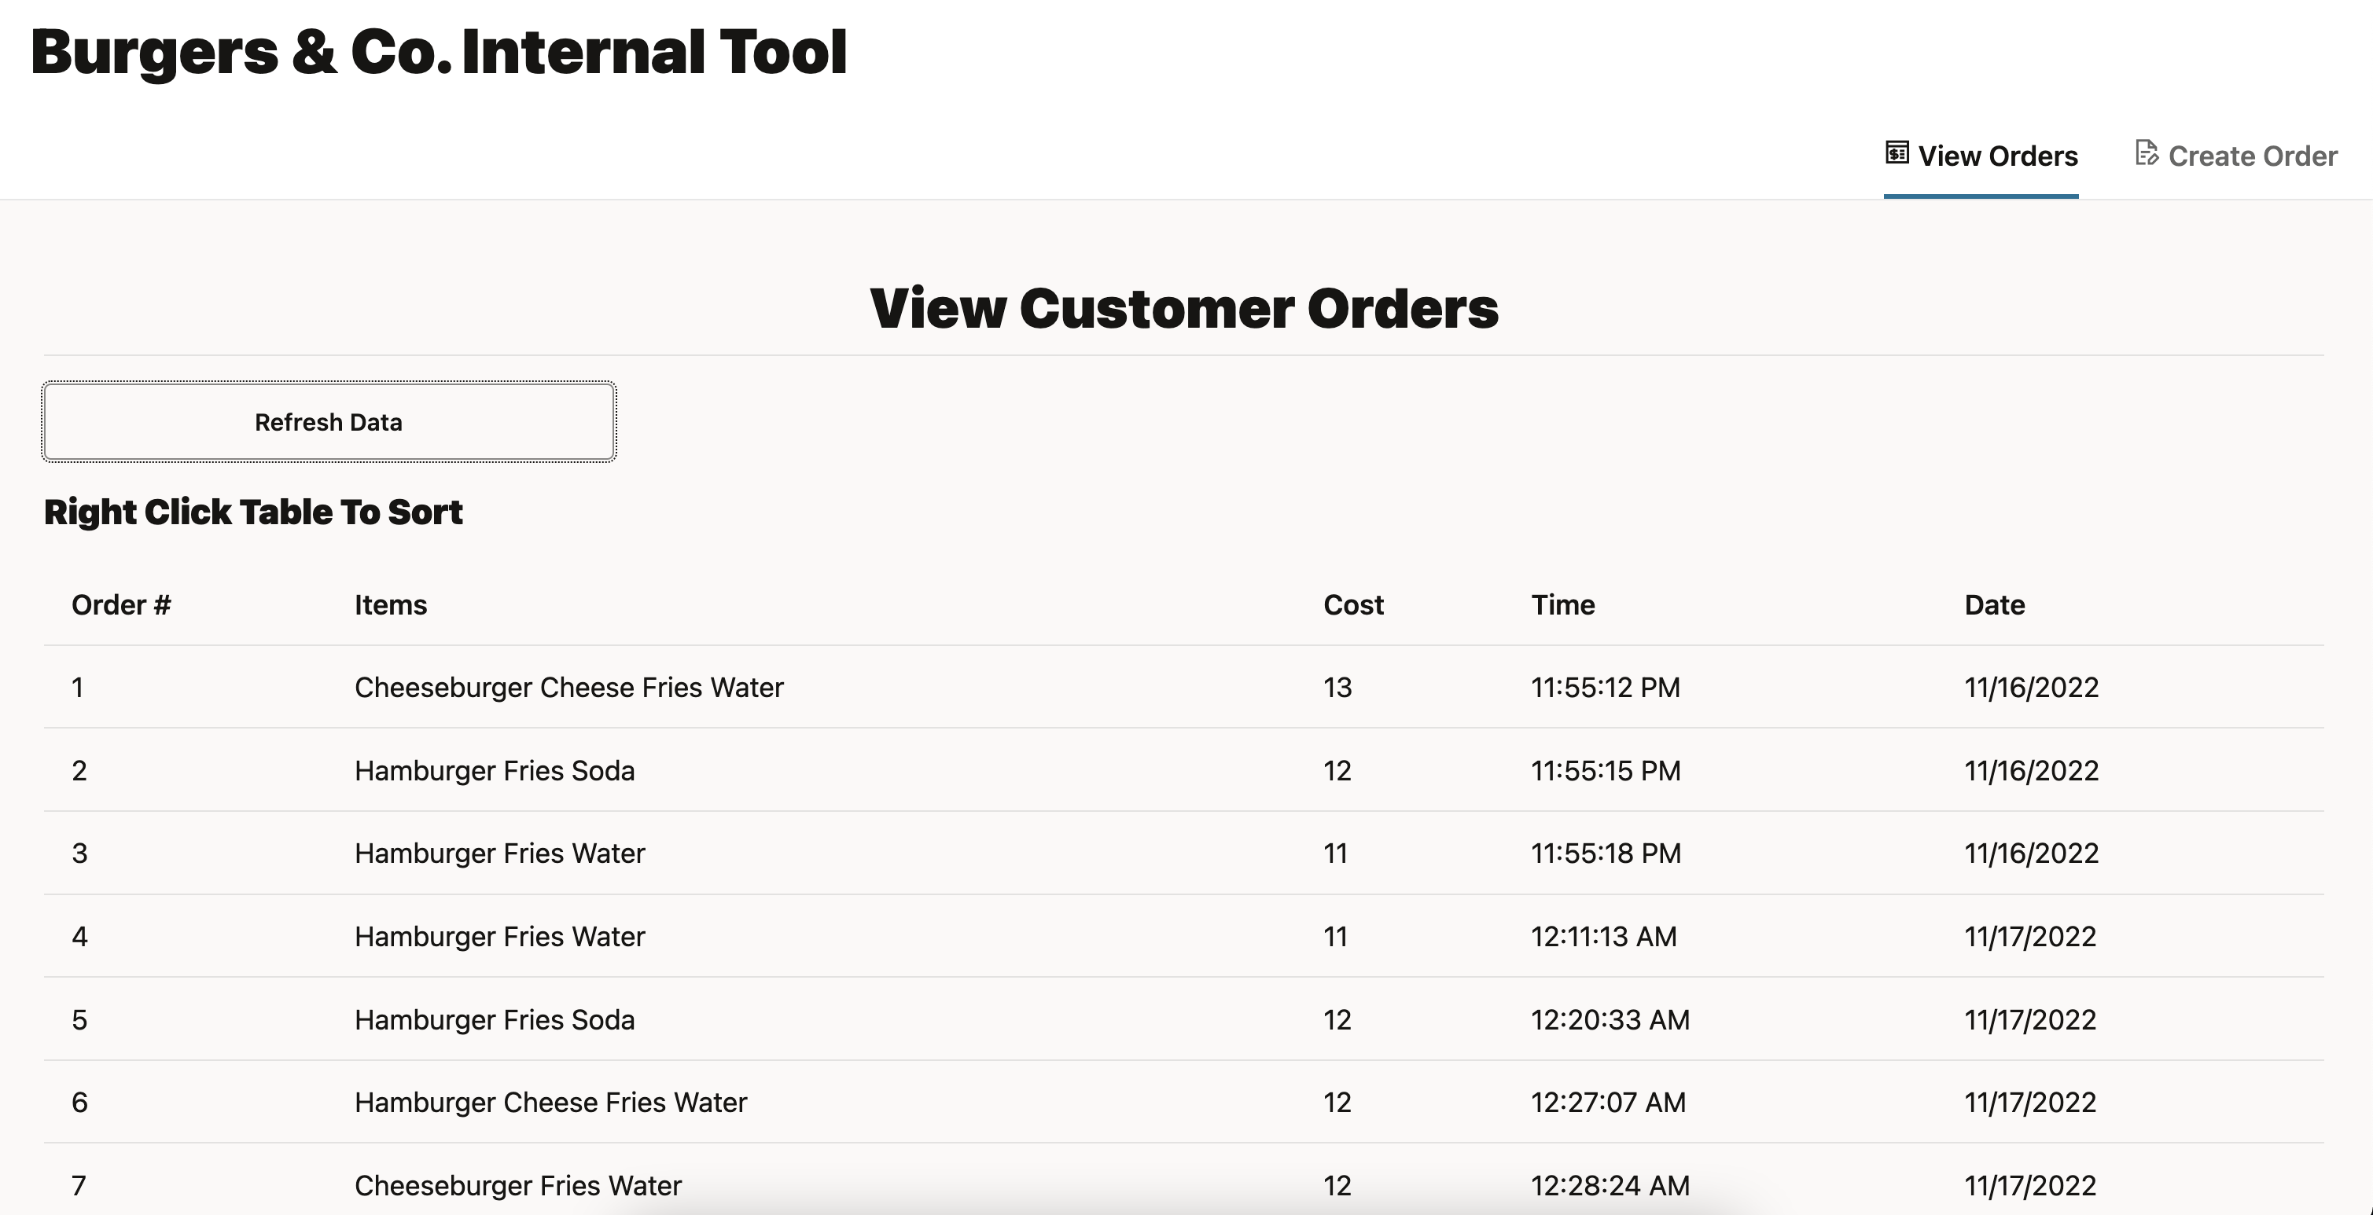Click the date of order 3
Viewport: 2373px width, 1215px height.
[2031, 853]
